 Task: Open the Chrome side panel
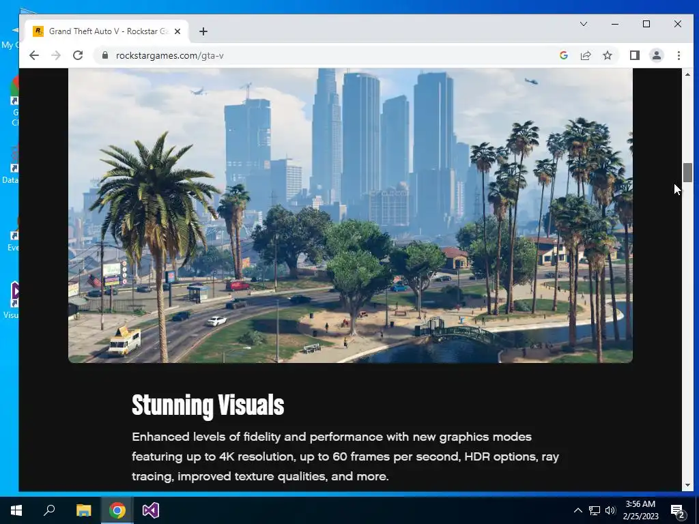[x=635, y=55]
